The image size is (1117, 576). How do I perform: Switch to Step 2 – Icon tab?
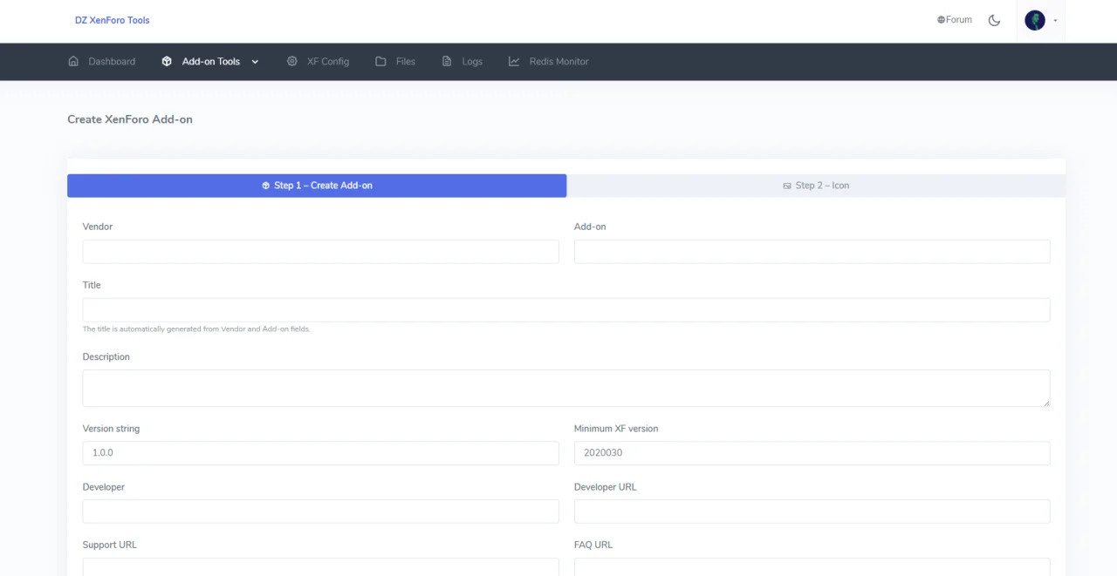[816, 186]
